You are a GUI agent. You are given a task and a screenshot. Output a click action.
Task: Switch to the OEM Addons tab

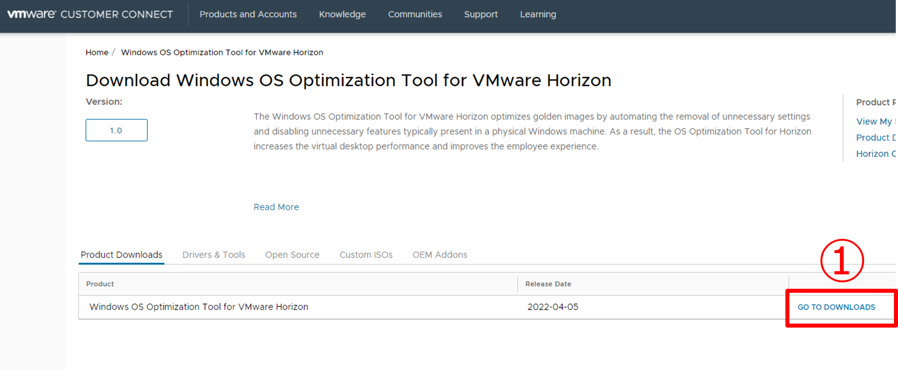click(x=440, y=255)
